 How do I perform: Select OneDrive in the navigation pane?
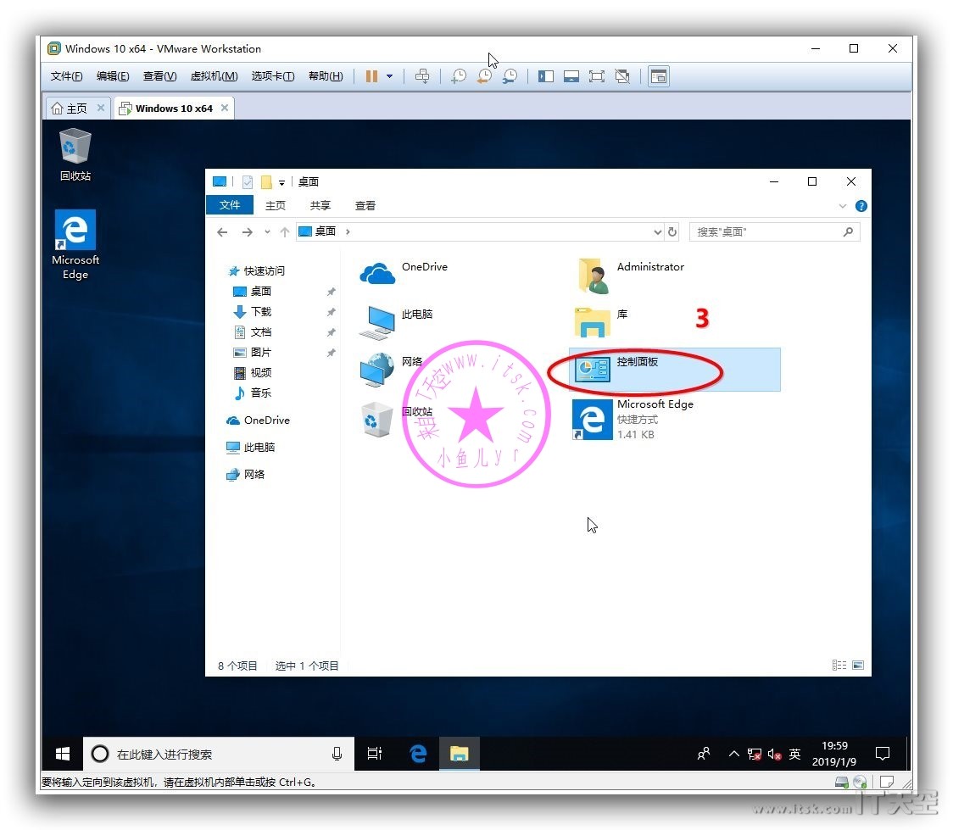(259, 421)
